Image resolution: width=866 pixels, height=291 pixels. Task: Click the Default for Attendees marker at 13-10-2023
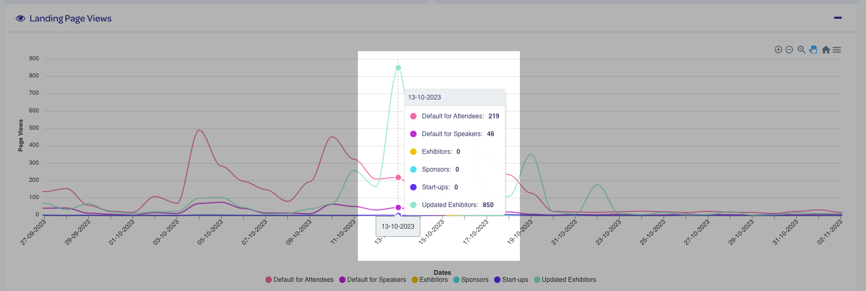(x=398, y=178)
